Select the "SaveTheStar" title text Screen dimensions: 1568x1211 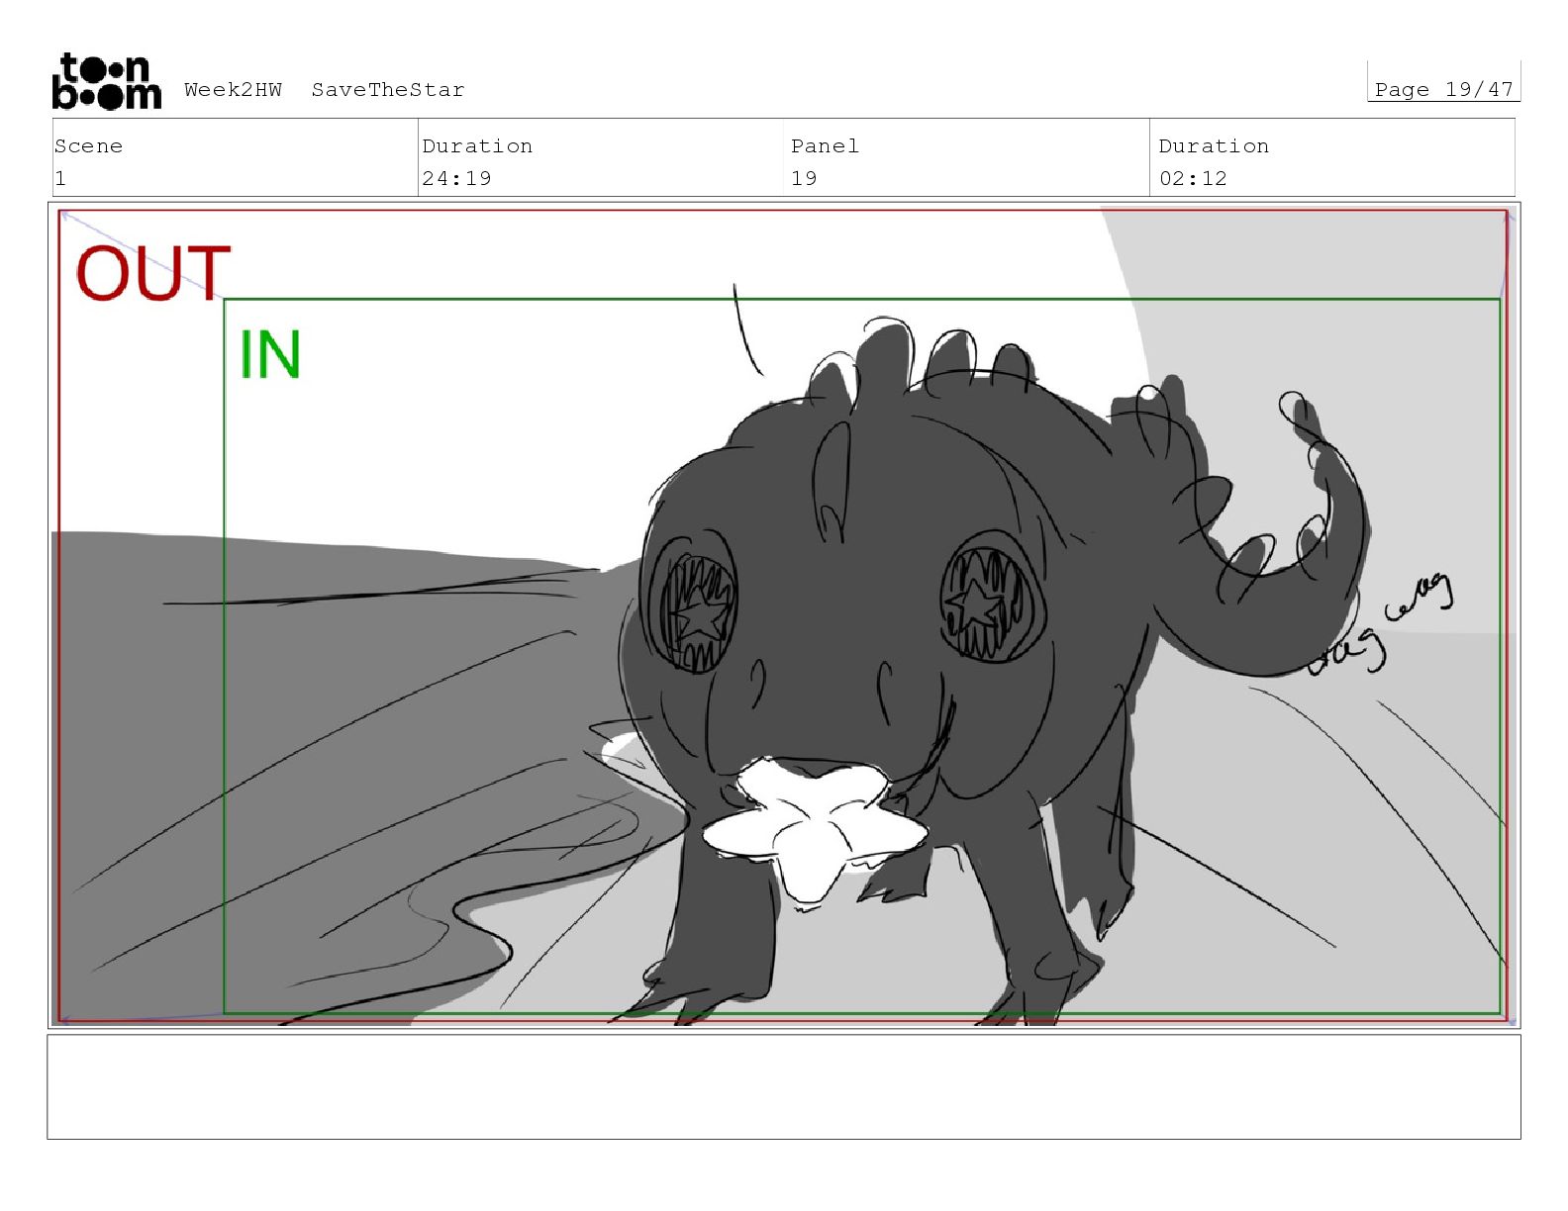pyautogui.click(x=388, y=90)
